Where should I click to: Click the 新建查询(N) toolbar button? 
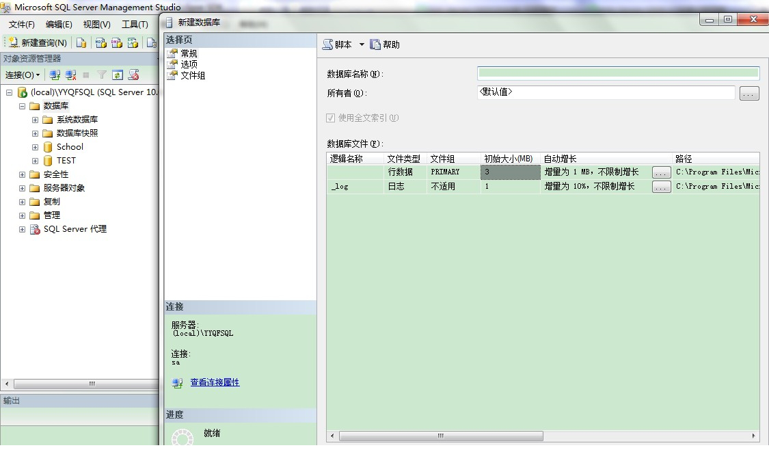[38, 43]
